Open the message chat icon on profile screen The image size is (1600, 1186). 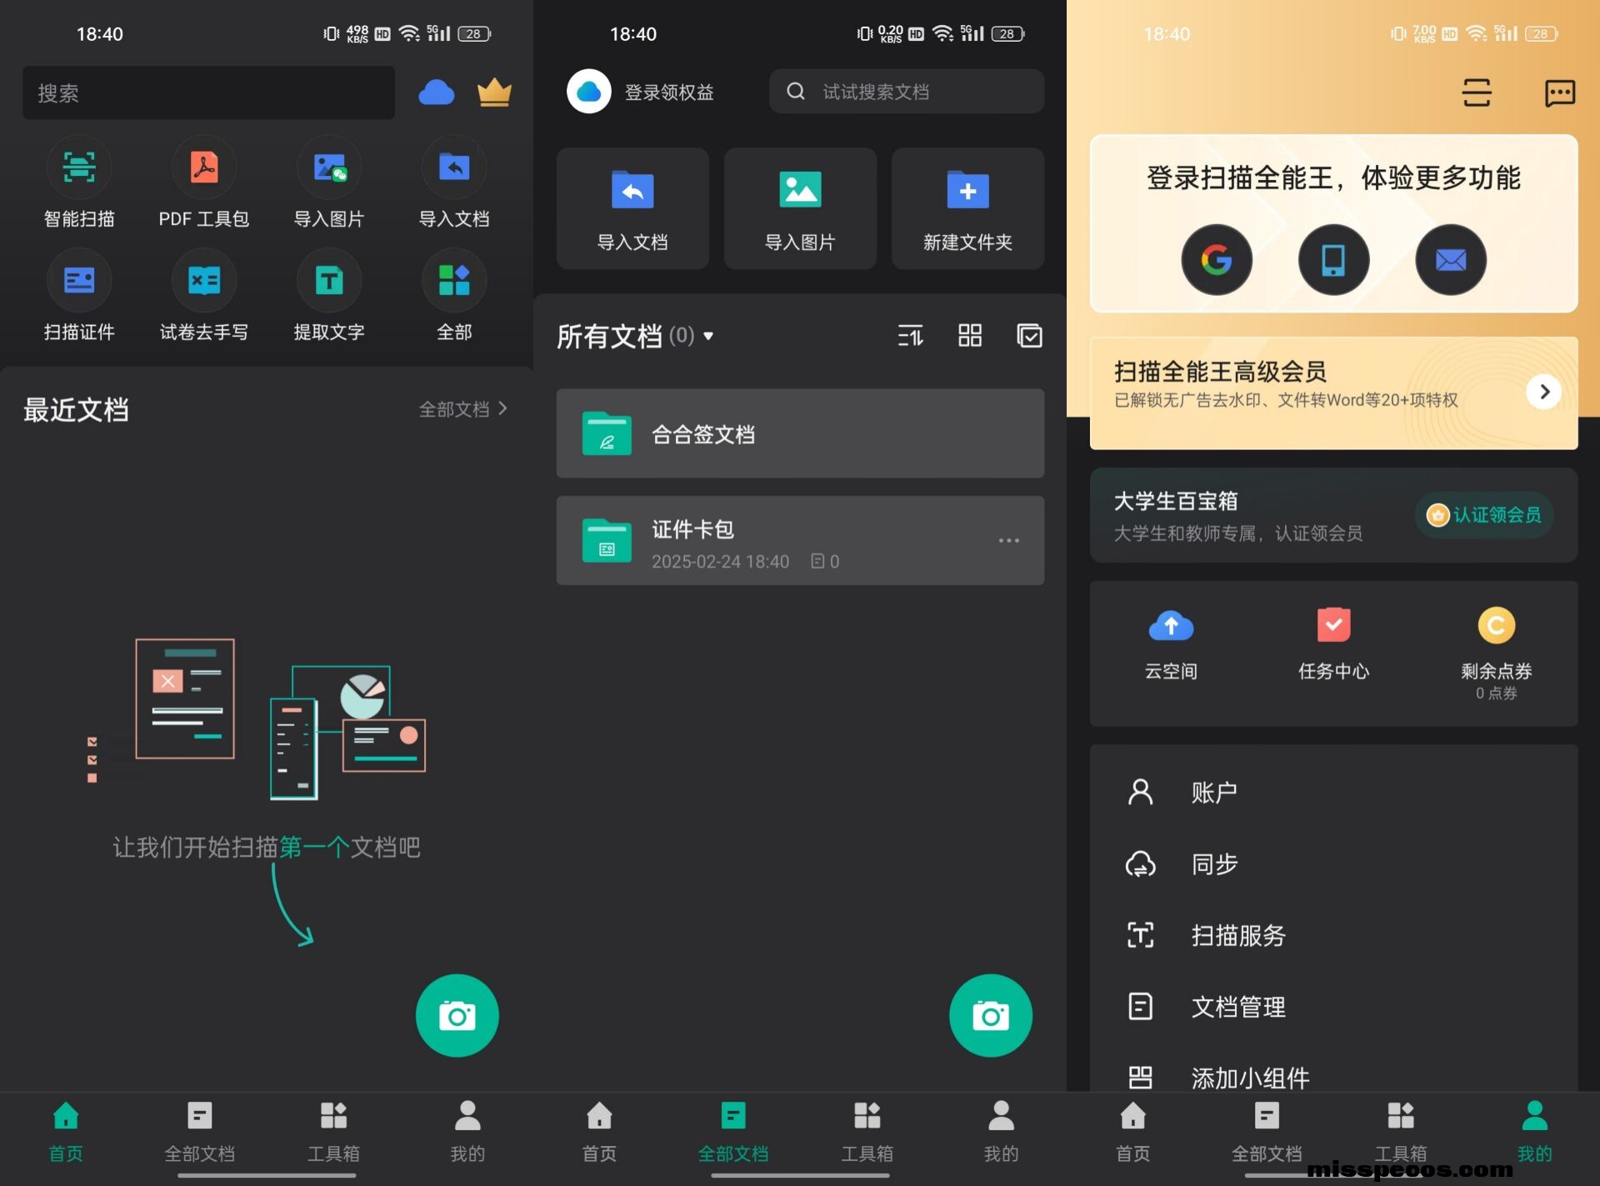click(1560, 93)
